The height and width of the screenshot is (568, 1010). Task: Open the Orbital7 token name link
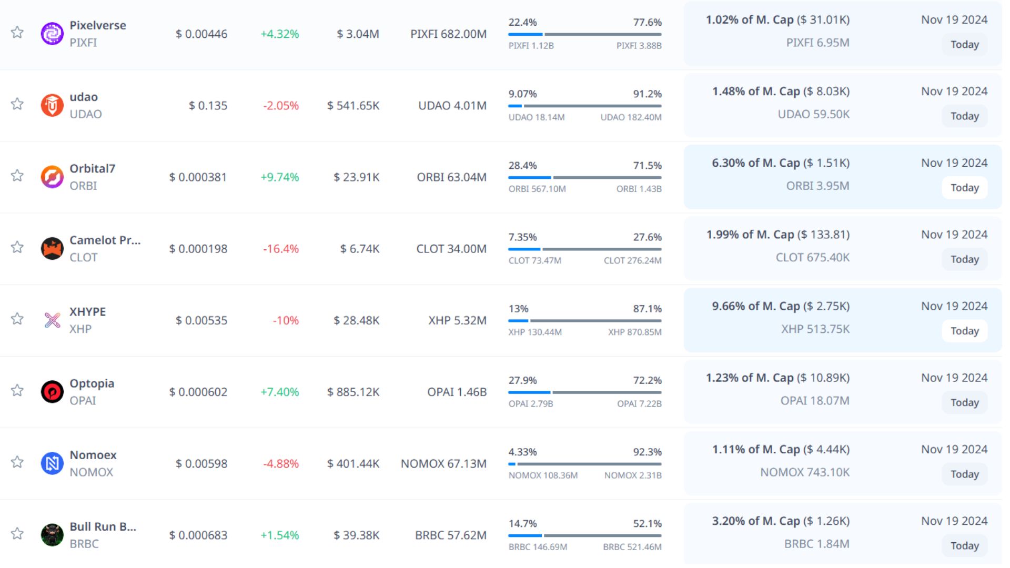pyautogui.click(x=92, y=168)
